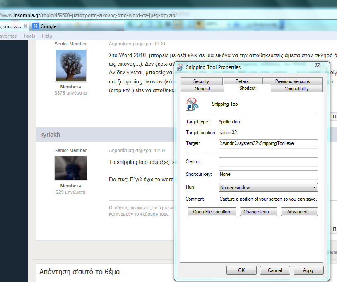
Task: Click the Δημοσίευση σήμερα, 11:34 timestamp
Action: click(137, 150)
